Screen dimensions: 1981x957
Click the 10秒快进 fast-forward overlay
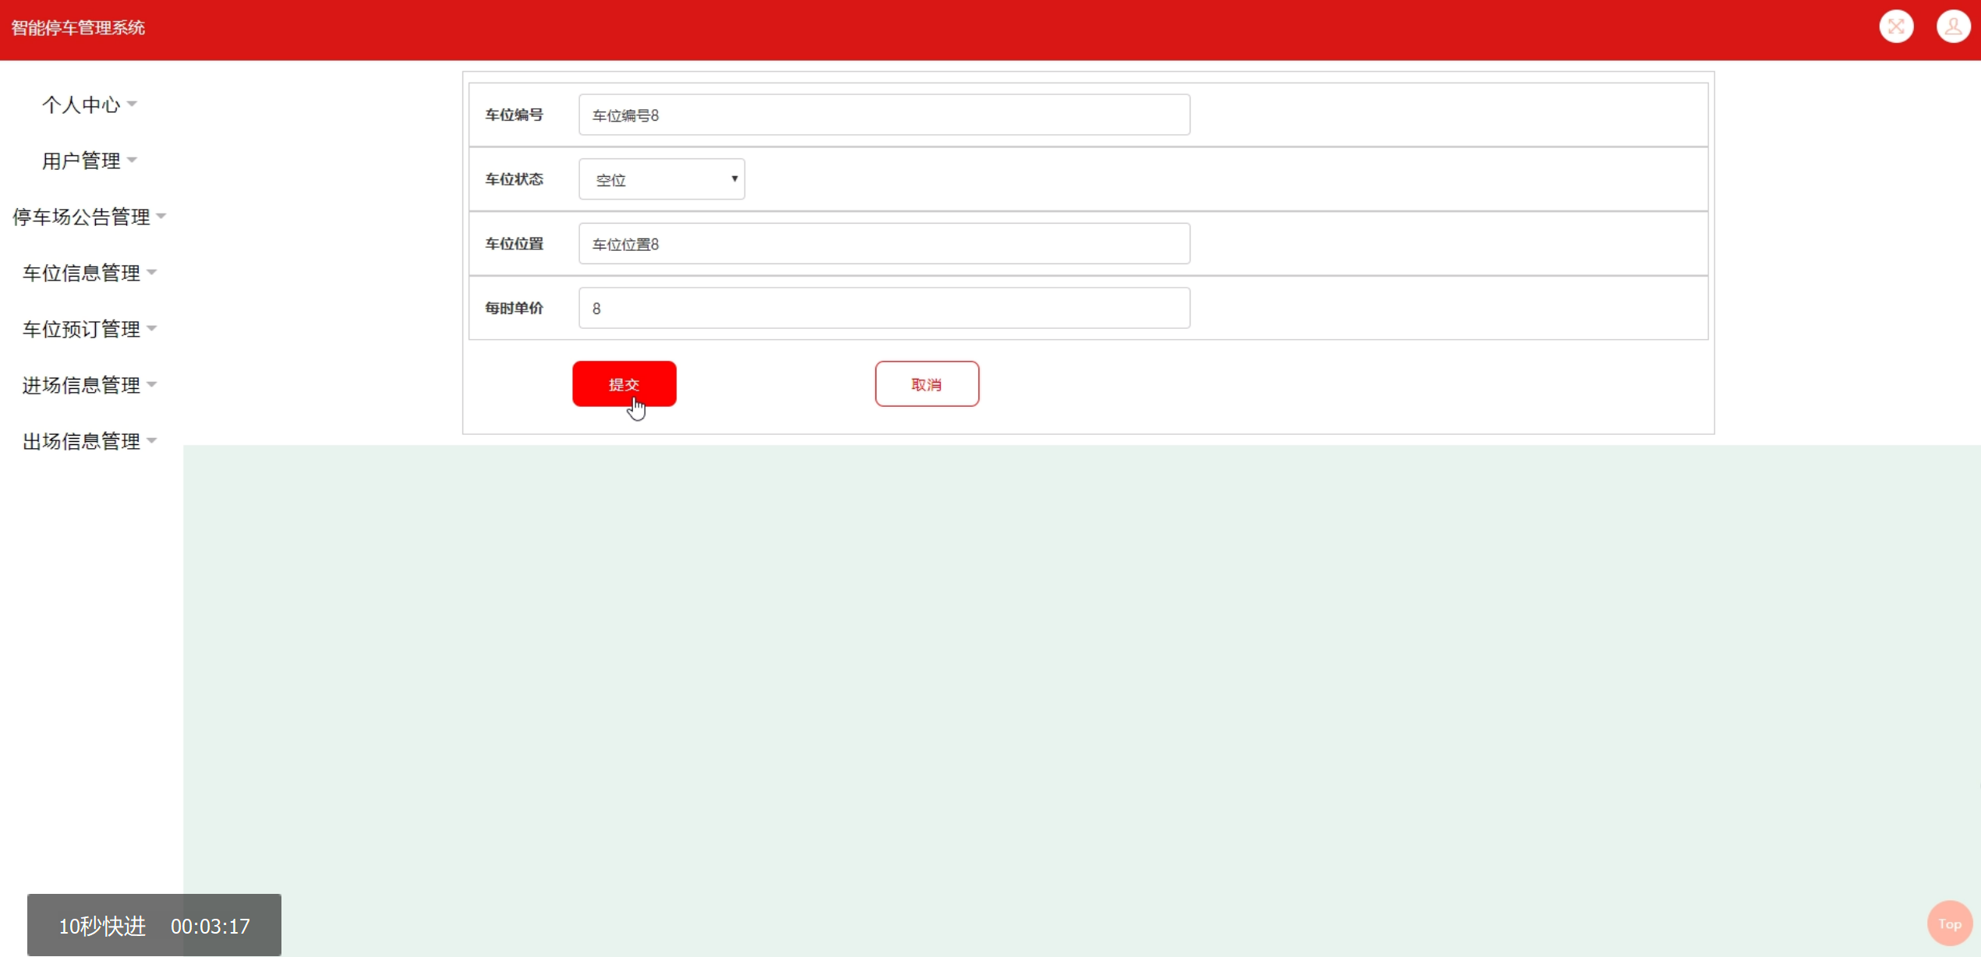[x=102, y=926]
